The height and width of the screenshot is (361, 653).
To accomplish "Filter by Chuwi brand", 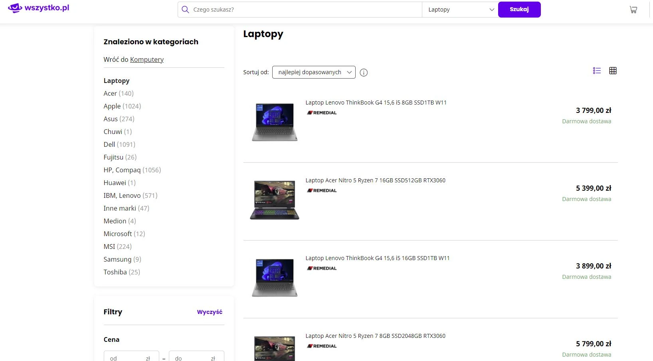I will (x=118, y=132).
